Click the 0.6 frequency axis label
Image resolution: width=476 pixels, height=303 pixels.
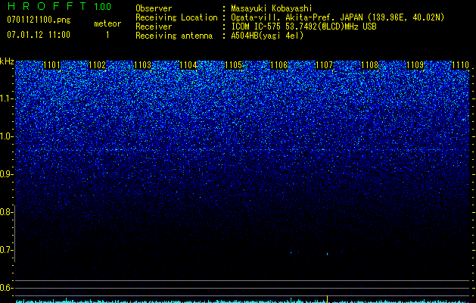point(6,288)
